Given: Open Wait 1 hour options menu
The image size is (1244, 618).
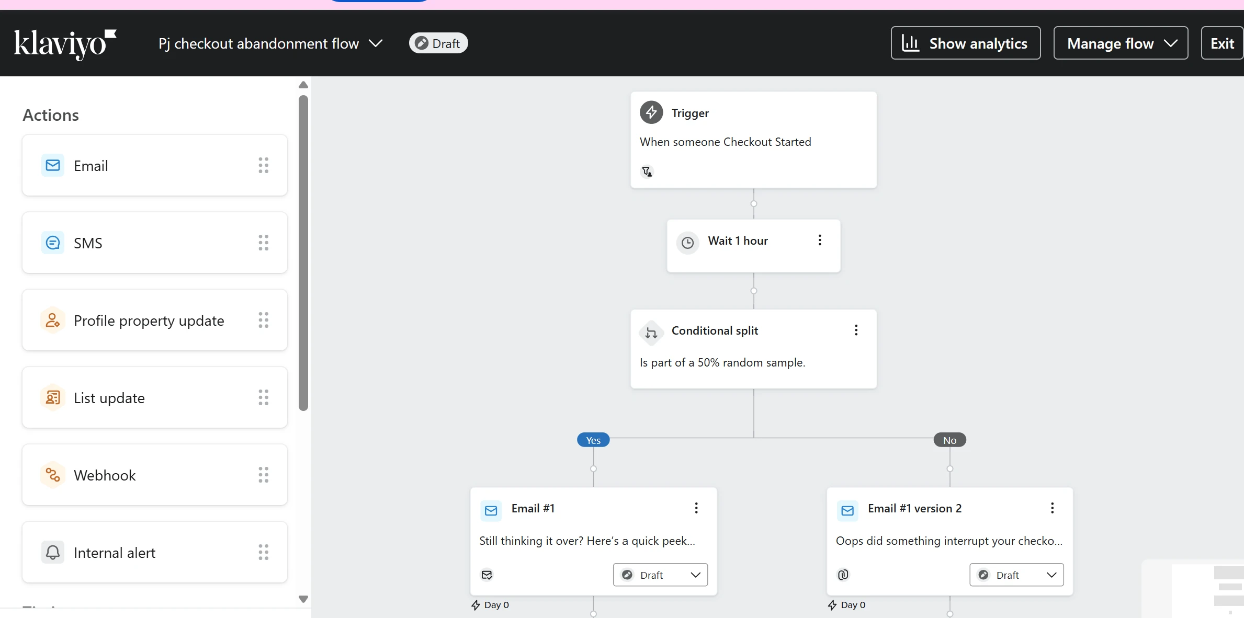Looking at the screenshot, I should coord(820,240).
